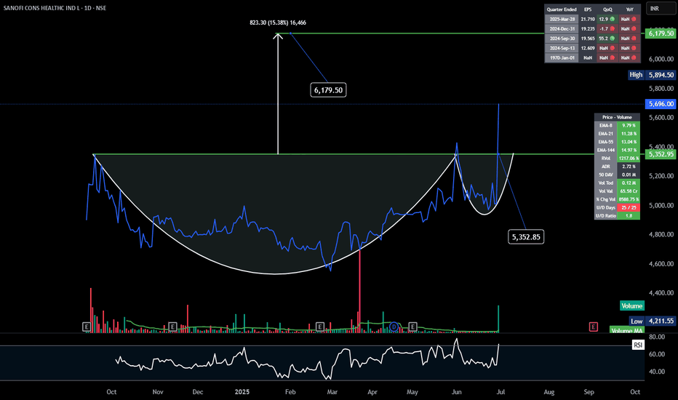Click the 2025 year label on time axis
The image size is (678, 400).
click(x=242, y=392)
